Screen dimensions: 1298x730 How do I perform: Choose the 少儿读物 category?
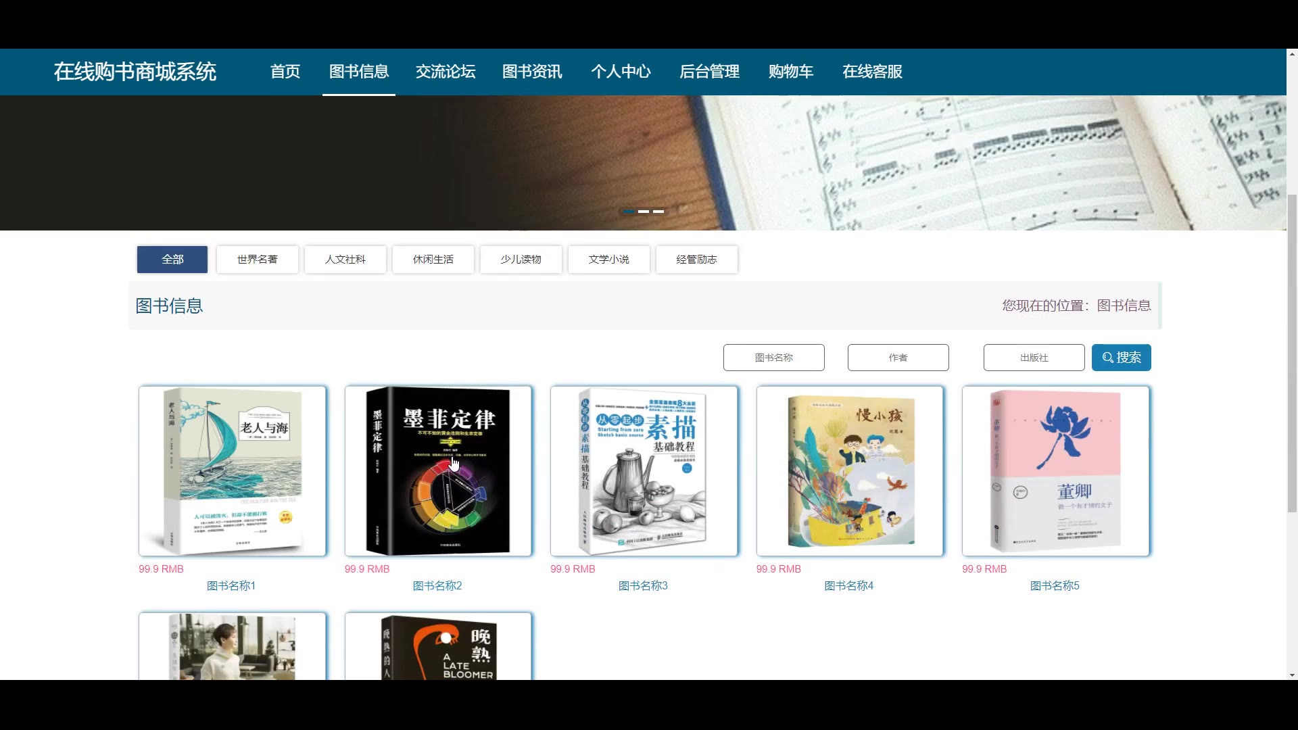pos(521,260)
